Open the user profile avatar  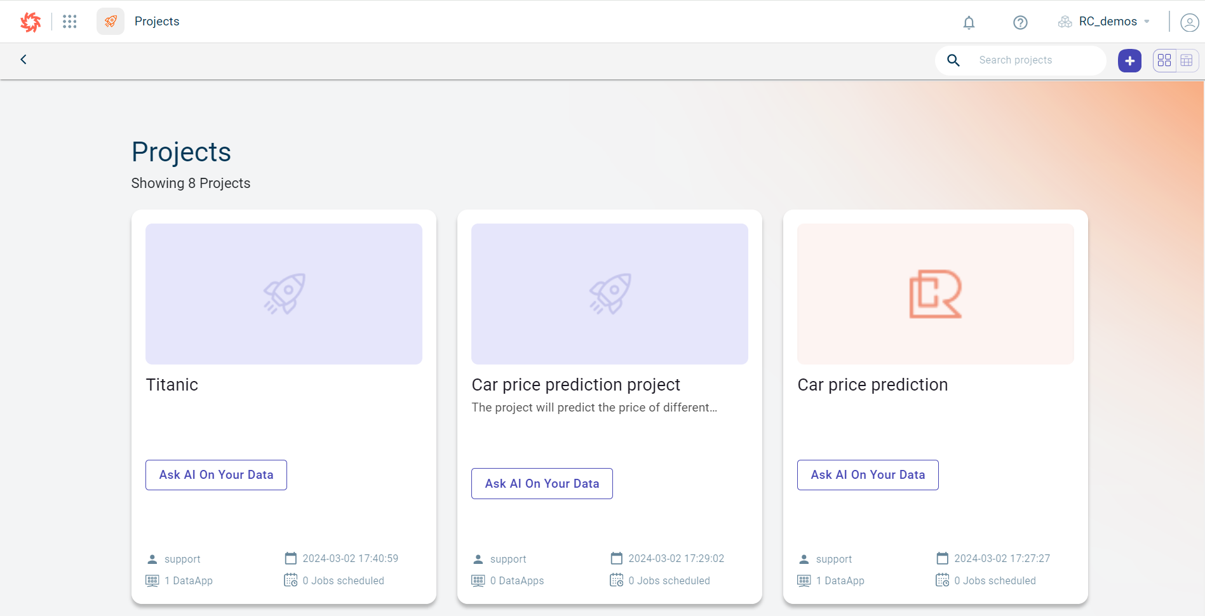tap(1189, 23)
